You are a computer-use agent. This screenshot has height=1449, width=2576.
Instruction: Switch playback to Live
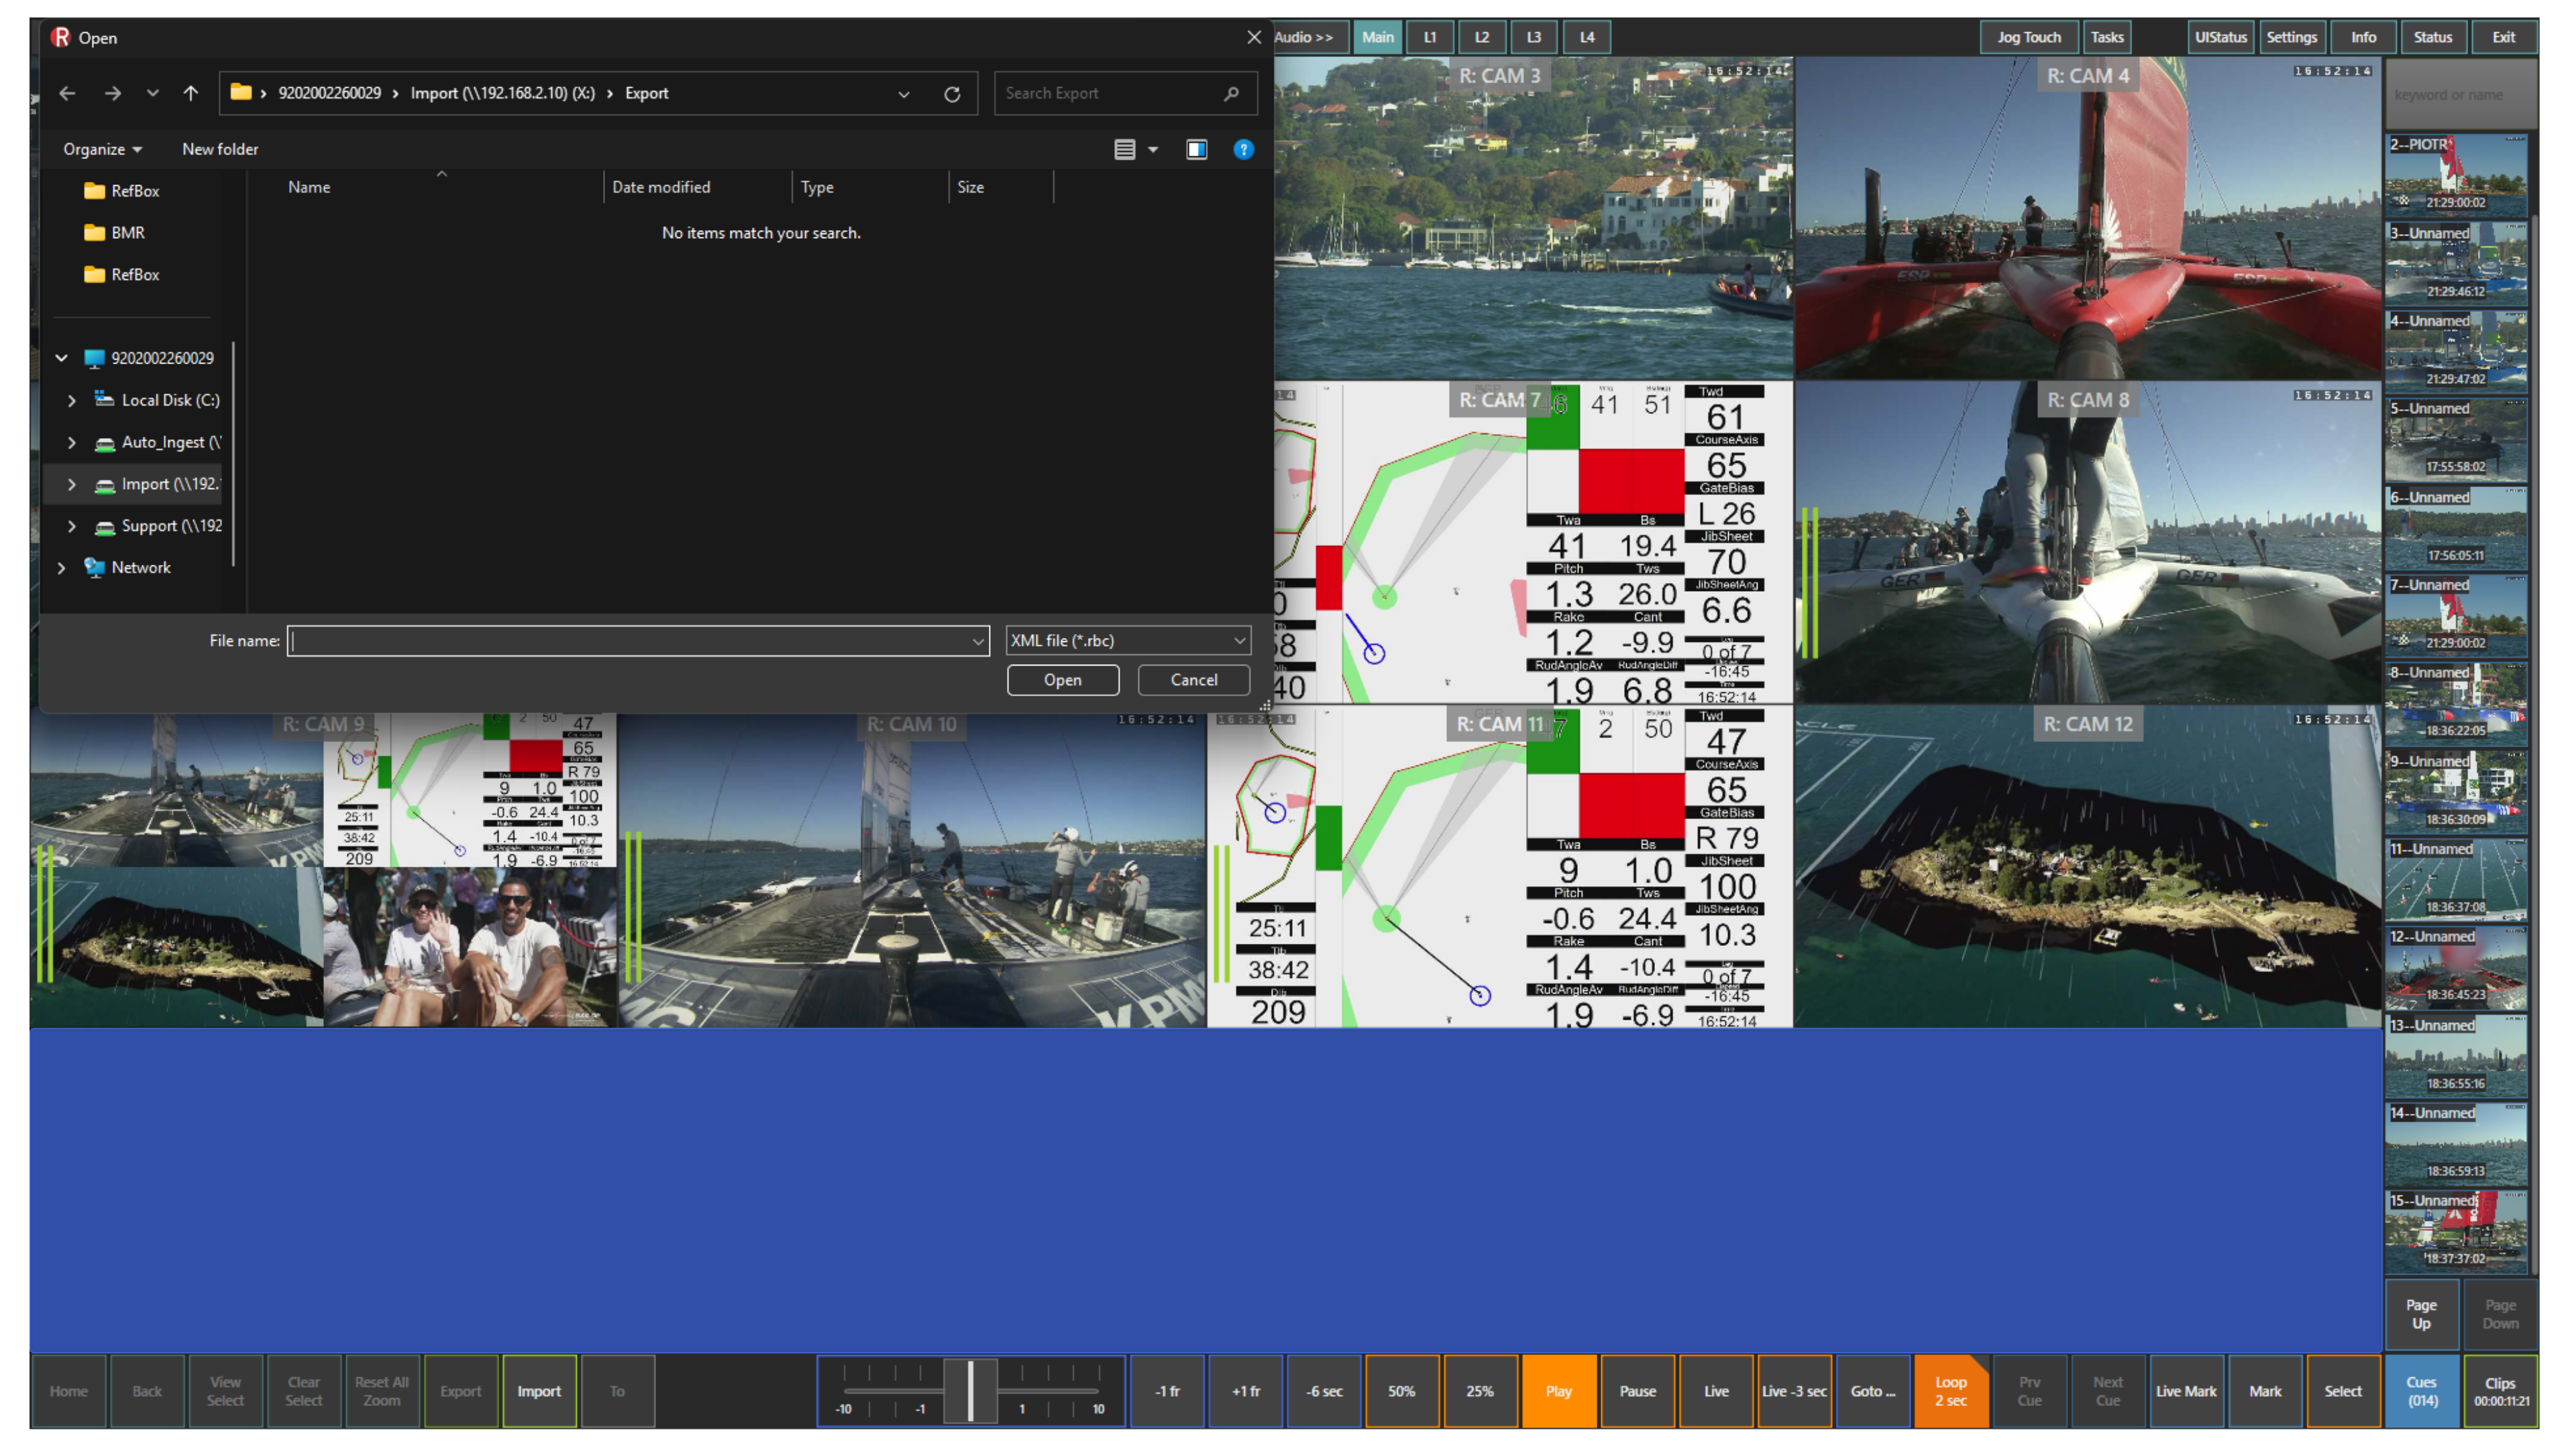tap(1716, 1391)
